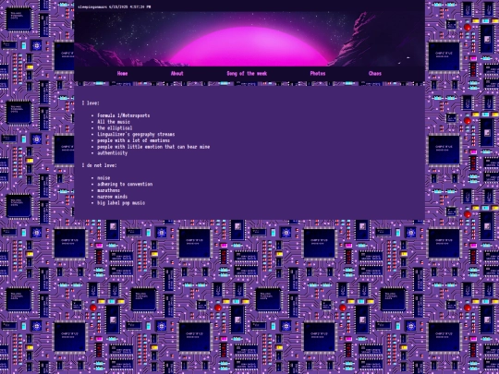
Task: Select the 'All the music' list item
Action: click(x=114, y=122)
